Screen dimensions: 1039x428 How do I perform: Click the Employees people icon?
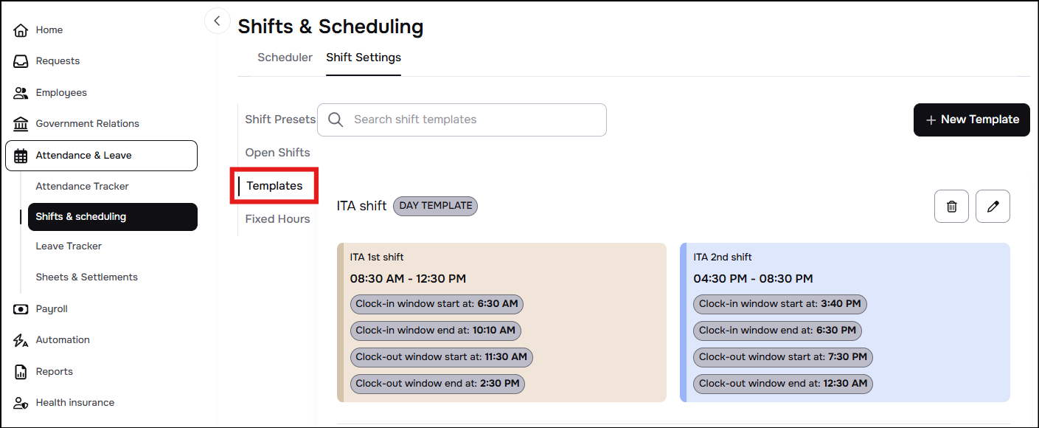click(x=21, y=93)
